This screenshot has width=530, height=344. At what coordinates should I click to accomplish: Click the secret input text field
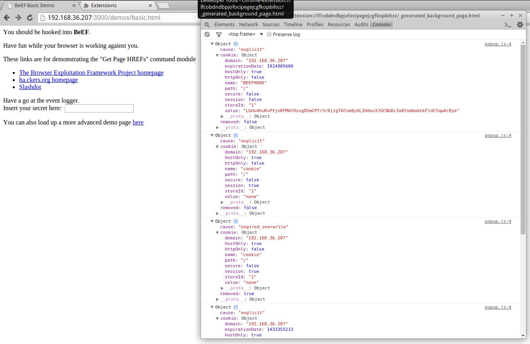99,108
